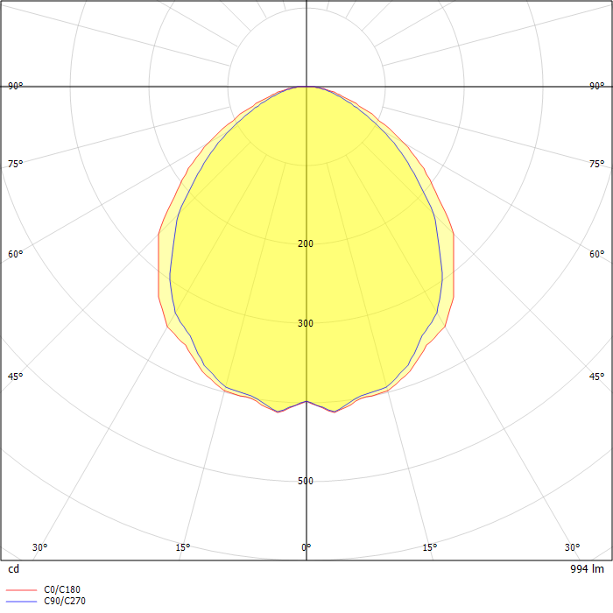Click the 15° label right of 0°
Image resolution: width=613 pixels, height=613 pixels.
pyautogui.click(x=430, y=547)
